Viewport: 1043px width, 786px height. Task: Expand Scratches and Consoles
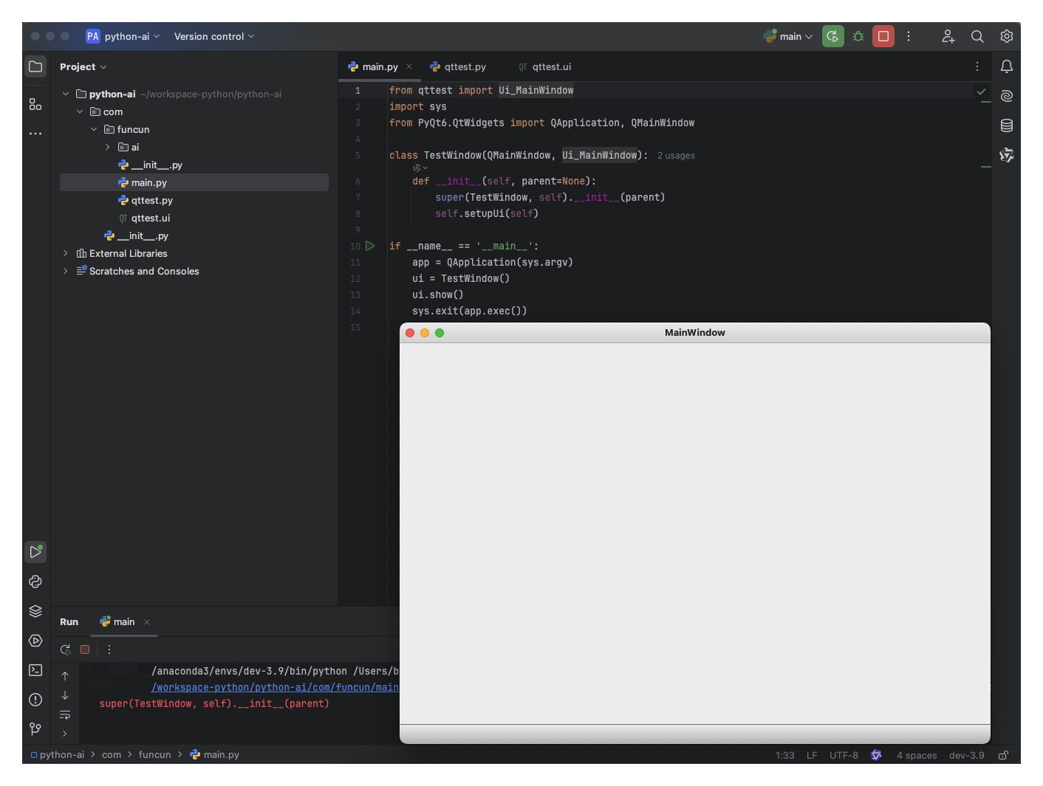(66, 271)
